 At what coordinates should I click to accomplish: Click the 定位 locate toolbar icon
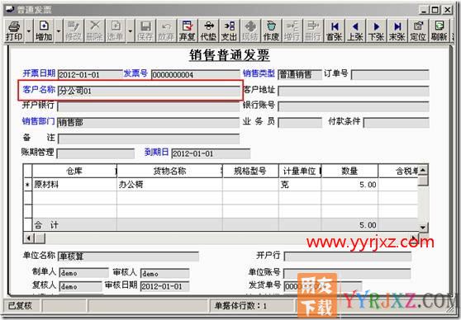point(418,31)
